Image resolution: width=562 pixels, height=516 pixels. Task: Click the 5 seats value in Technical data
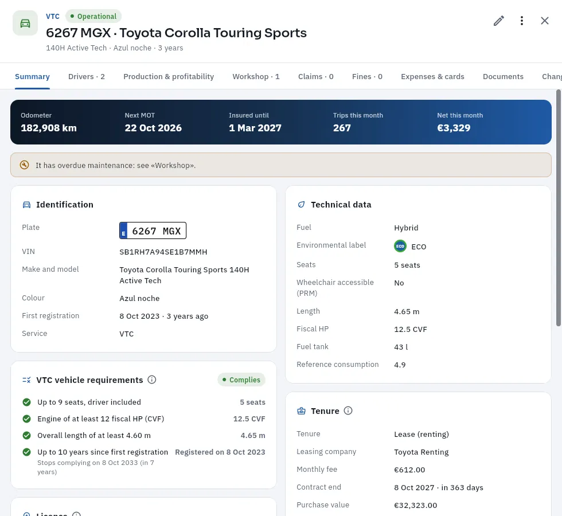407,265
